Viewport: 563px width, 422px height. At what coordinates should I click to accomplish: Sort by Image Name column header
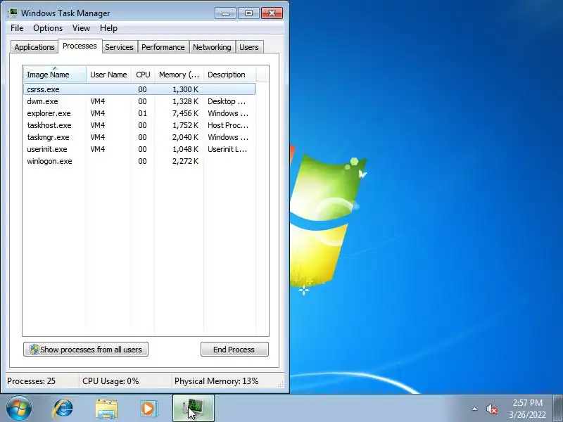point(55,75)
